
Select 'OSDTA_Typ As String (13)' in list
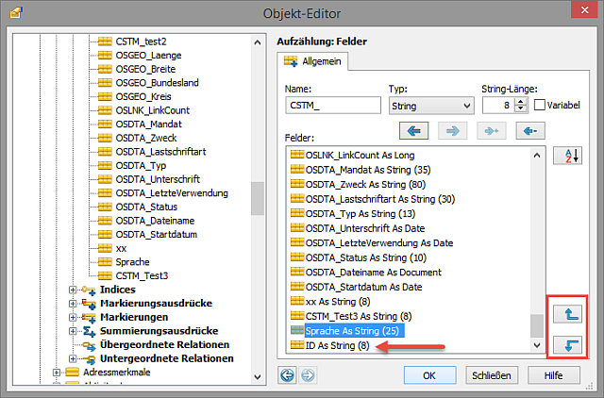pos(361,214)
